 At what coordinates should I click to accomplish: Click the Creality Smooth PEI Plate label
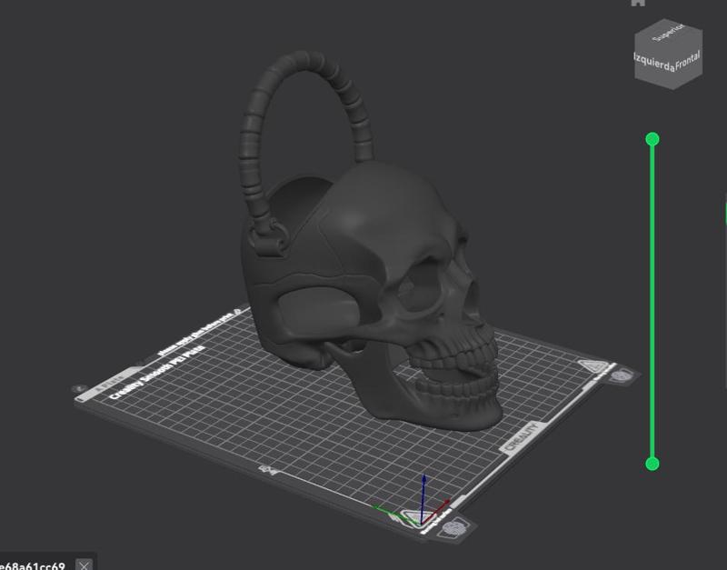point(157,372)
